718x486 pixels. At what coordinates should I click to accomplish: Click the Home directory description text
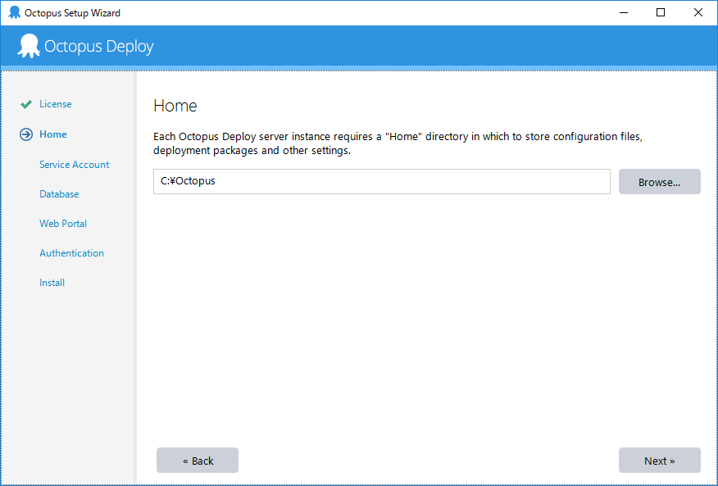[x=398, y=143]
